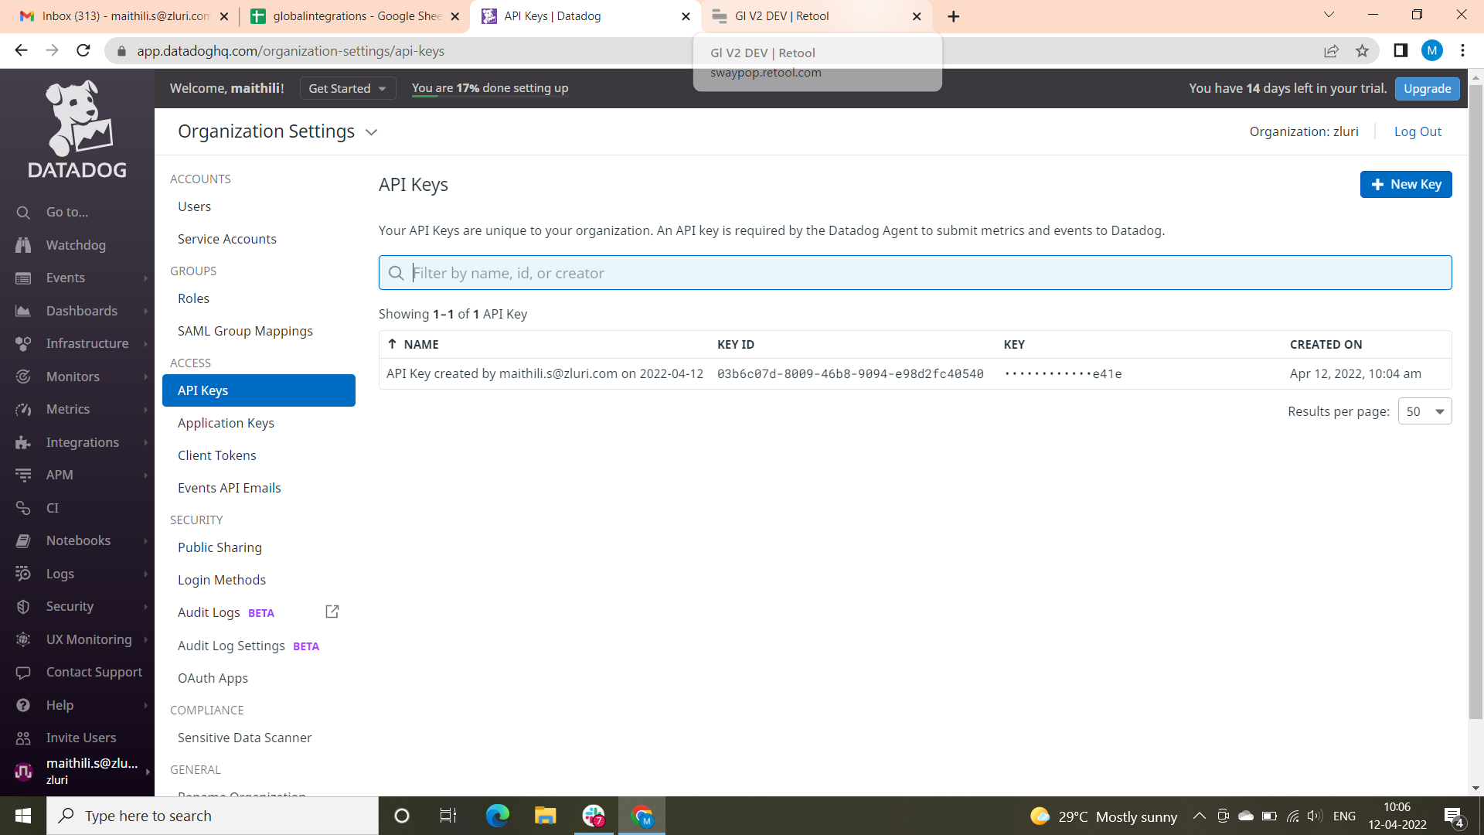Click the New Key button
This screenshot has width=1484, height=835.
click(x=1405, y=184)
